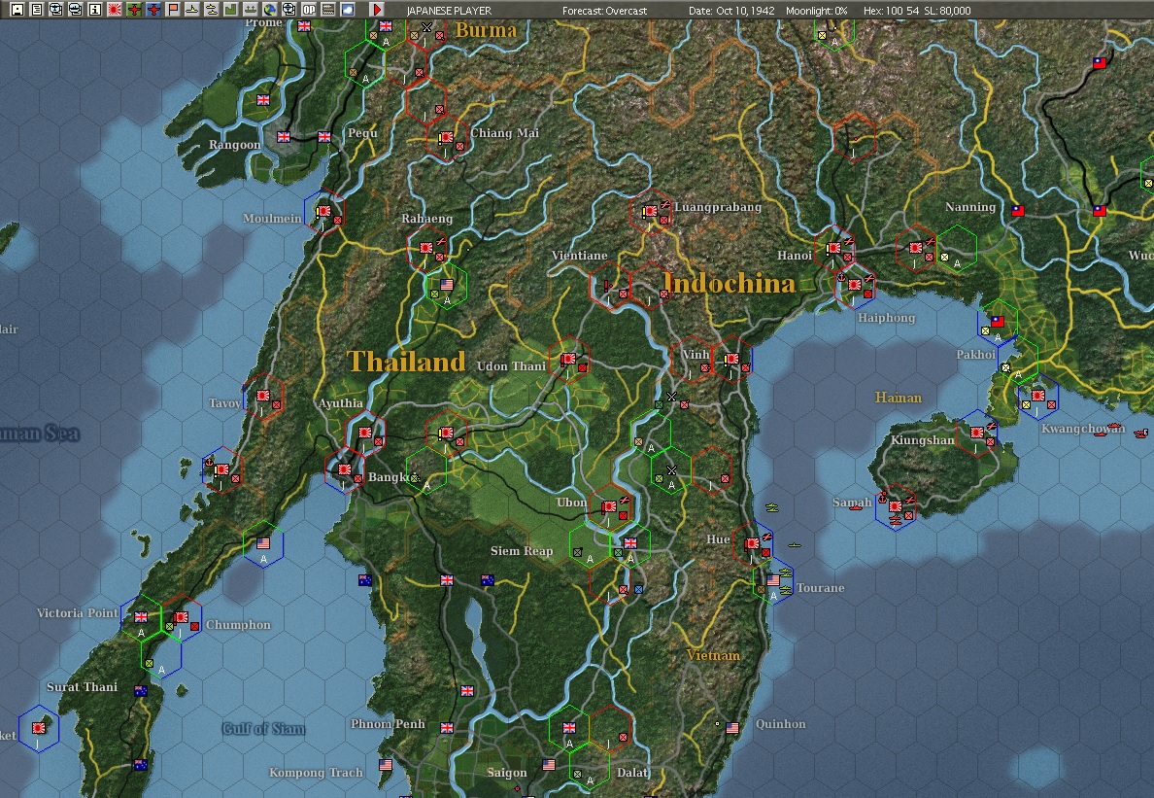The image size is (1154, 798).
Task: Click the globe toolbar icon
Action: pos(270,10)
